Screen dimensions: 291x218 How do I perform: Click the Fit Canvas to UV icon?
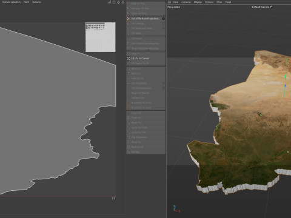tap(128, 63)
